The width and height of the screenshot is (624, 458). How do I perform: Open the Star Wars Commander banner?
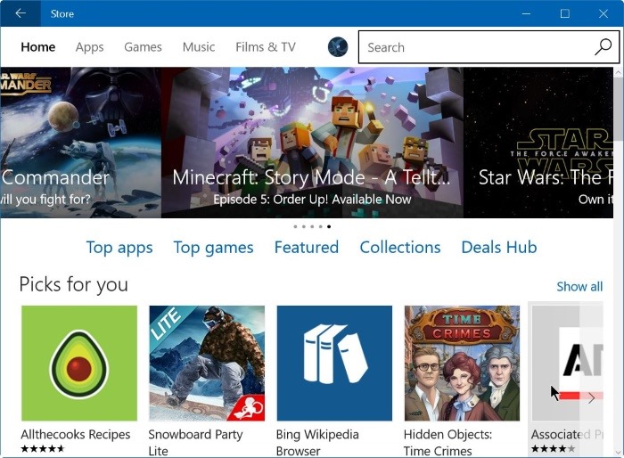coord(80,143)
